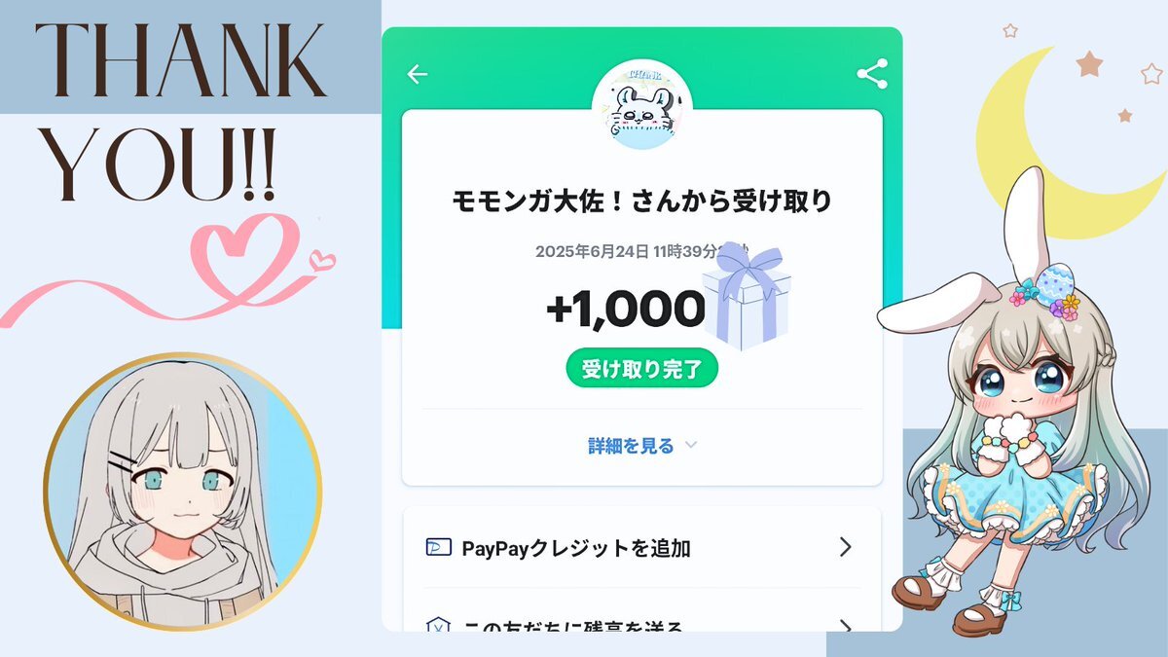Image resolution: width=1168 pixels, height=657 pixels.
Task: Open chevron on PayPayクレジットを追加 row
Action: coord(845,547)
